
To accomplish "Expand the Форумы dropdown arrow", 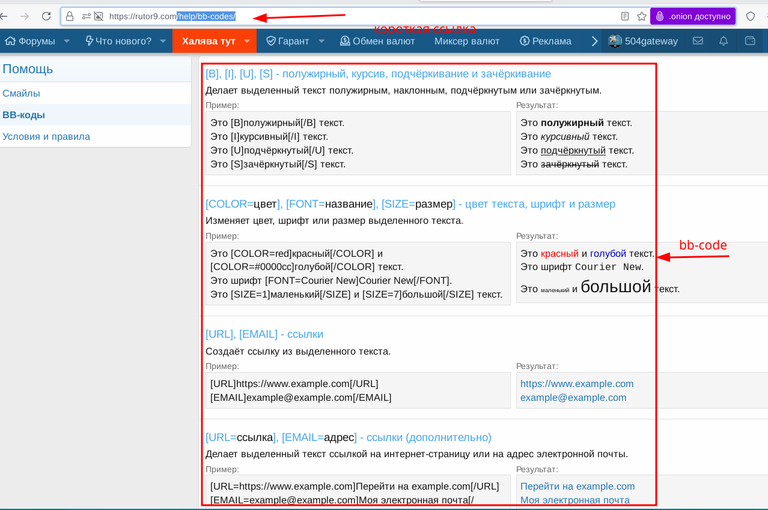I will [x=67, y=41].
